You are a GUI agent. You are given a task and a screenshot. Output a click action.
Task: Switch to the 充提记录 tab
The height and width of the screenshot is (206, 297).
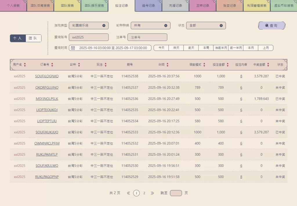point(175,5)
